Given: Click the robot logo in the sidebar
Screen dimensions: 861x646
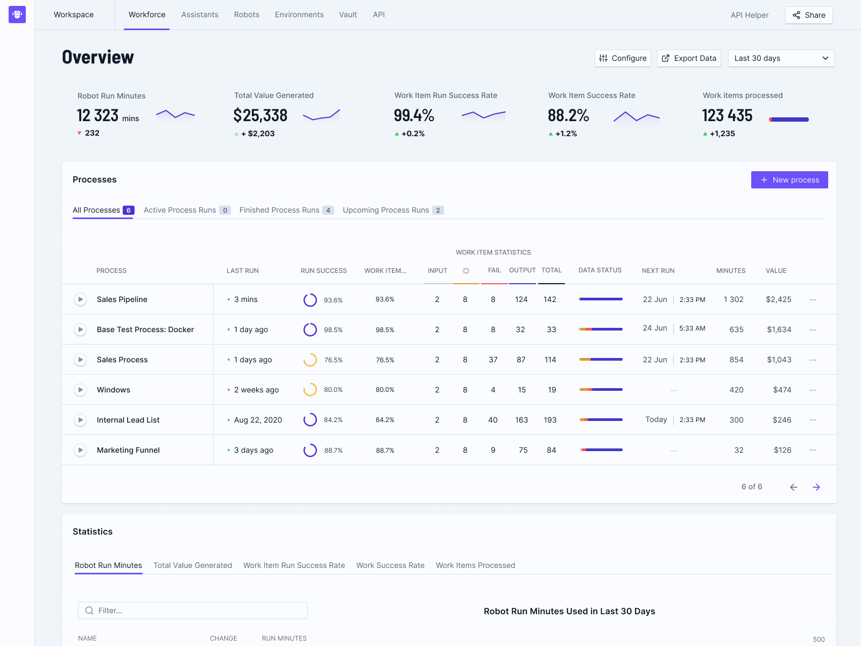Looking at the screenshot, I should 17,15.
